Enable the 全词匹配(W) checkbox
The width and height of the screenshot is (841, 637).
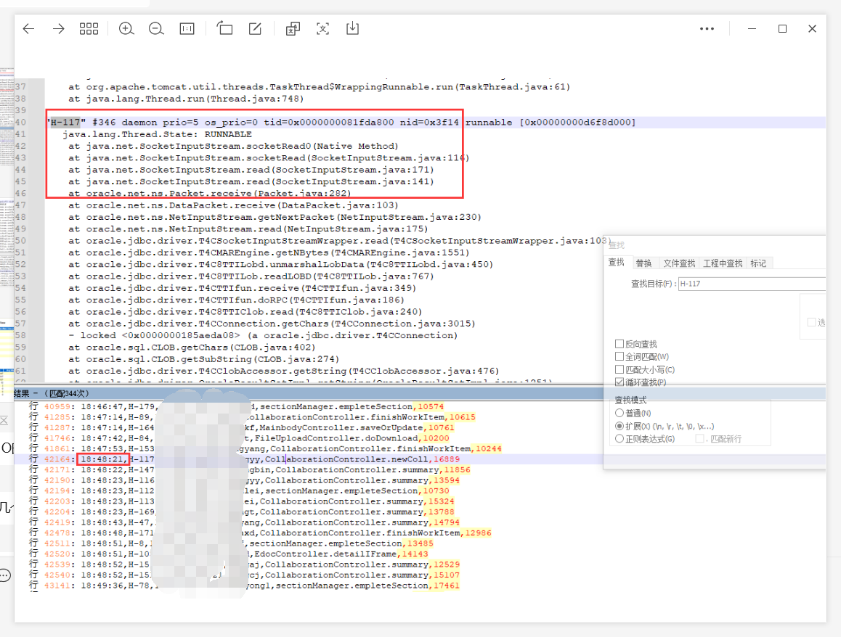point(619,356)
